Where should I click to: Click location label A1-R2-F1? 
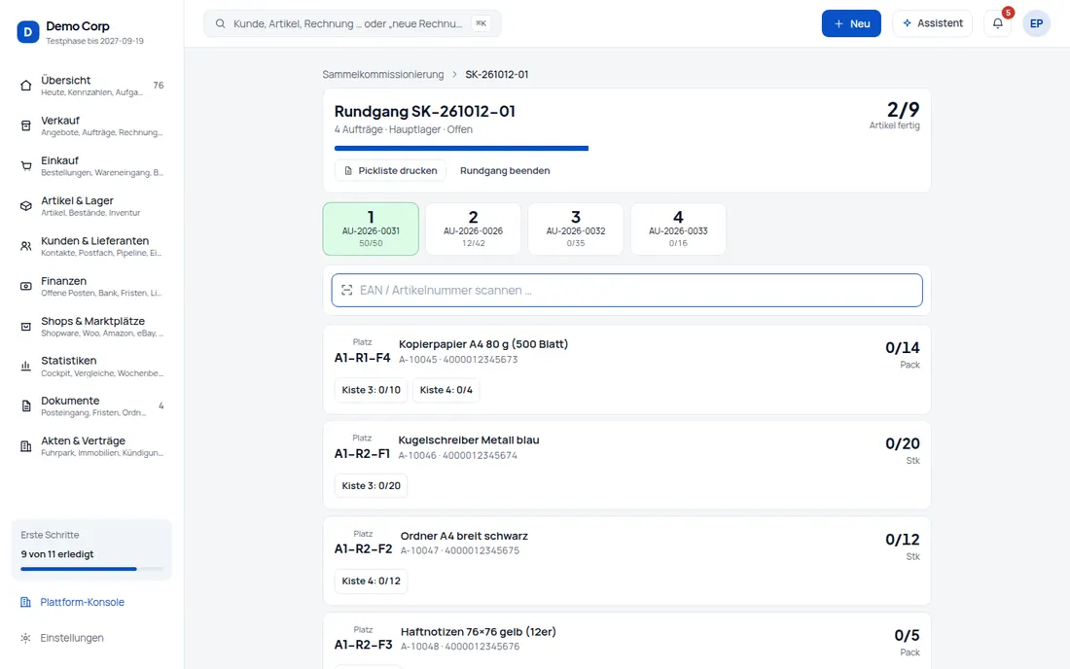point(363,453)
